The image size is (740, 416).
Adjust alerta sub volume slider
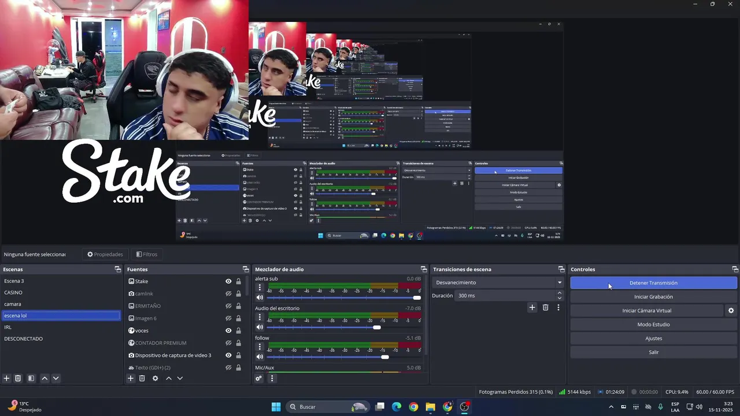click(x=344, y=298)
